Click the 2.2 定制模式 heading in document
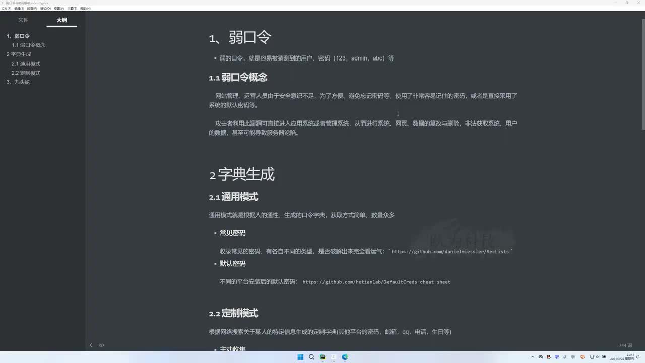The image size is (645, 363). point(233,313)
